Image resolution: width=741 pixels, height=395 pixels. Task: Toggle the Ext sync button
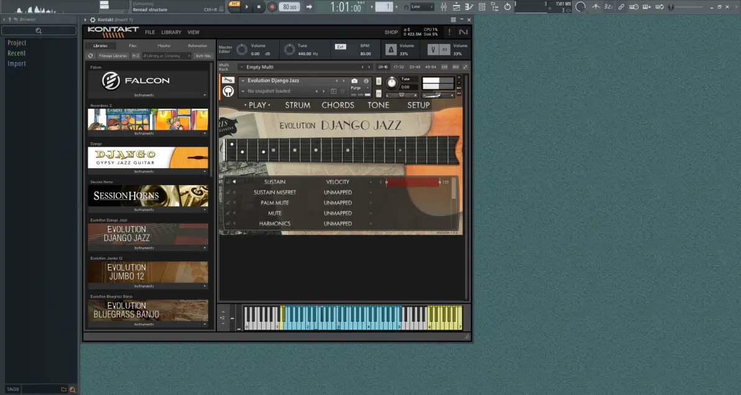(x=340, y=47)
